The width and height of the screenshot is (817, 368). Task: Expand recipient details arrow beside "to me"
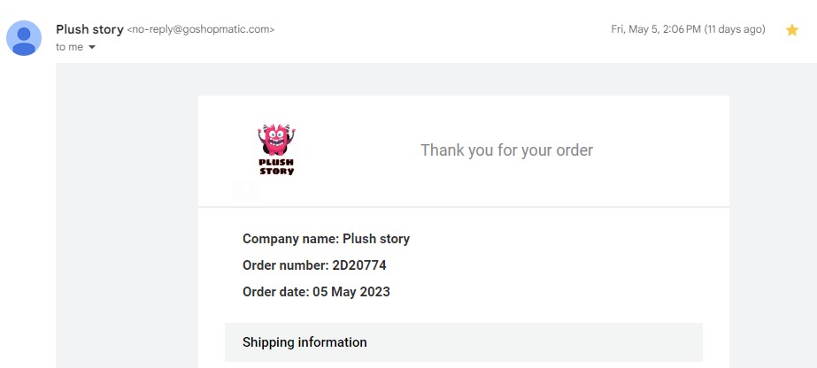click(x=92, y=48)
